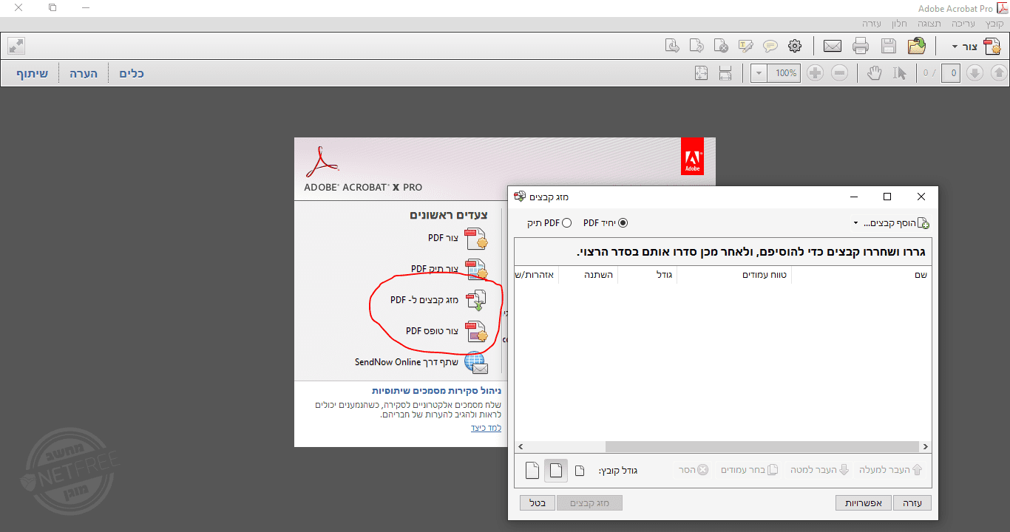Choose the large file size option
This screenshot has width=1010, height=532.
(532, 470)
